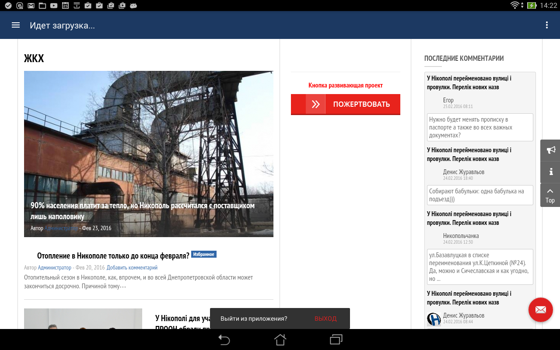560x350 pixels.
Task: Tap 'Денис Журавльов' name dated 24.02.2016 18:40
Action: pos(464,172)
